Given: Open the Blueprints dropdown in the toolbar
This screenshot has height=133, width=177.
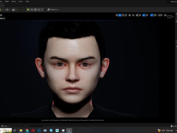Looking at the screenshot, I should (x=7, y=10).
